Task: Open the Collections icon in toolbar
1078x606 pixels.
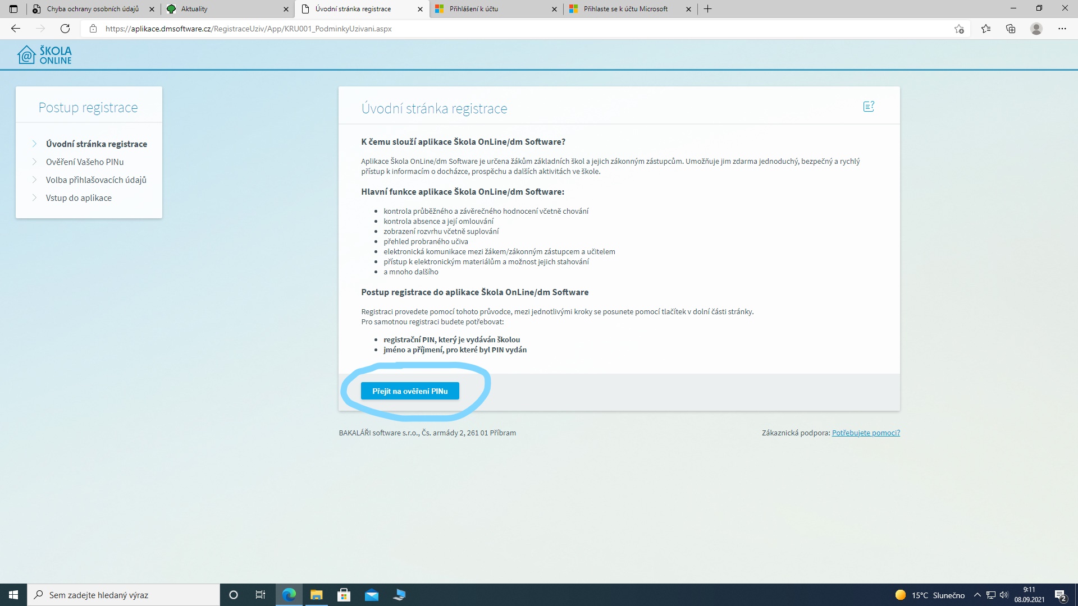Action: [x=1011, y=29]
